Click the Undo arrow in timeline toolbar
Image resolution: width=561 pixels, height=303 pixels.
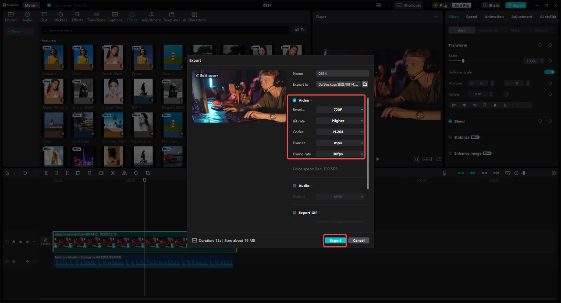(x=25, y=173)
